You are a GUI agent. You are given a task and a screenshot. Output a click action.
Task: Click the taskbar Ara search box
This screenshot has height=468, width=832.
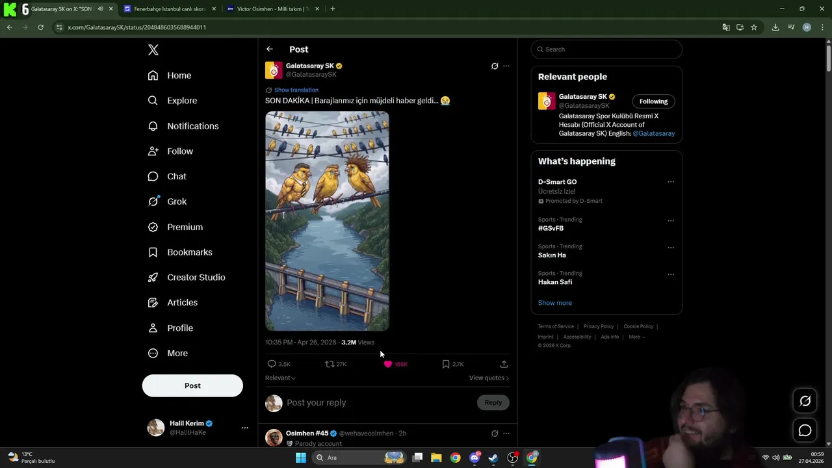[x=359, y=458]
